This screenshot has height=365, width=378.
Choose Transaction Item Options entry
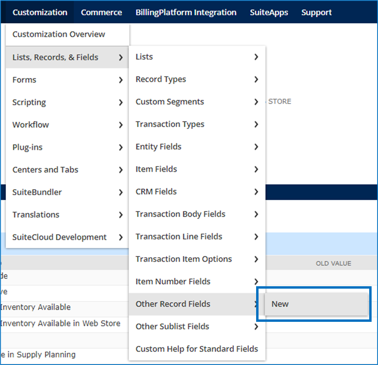(x=197, y=259)
